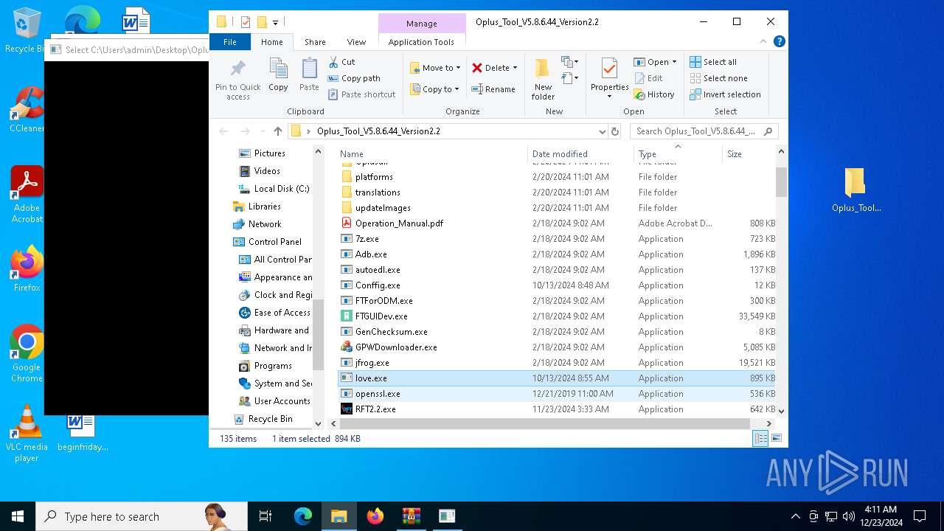Open the Delete dropdown arrow
Image resolution: width=944 pixels, height=531 pixels.
515,68
